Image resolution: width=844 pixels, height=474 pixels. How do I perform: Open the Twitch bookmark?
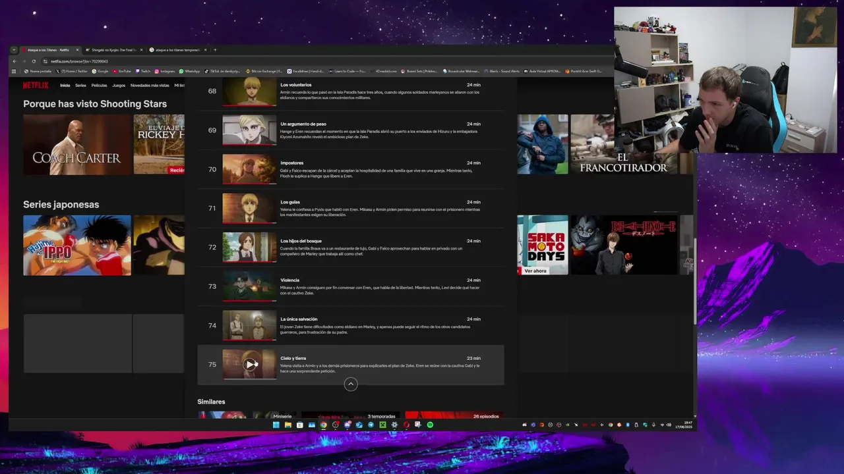[x=142, y=71]
